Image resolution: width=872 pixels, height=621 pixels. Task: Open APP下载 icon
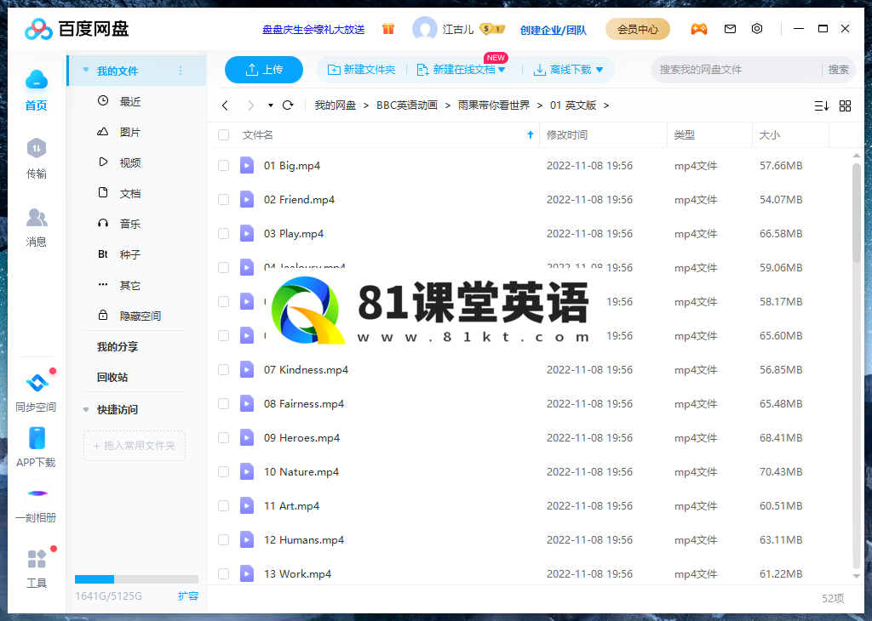[x=37, y=438]
